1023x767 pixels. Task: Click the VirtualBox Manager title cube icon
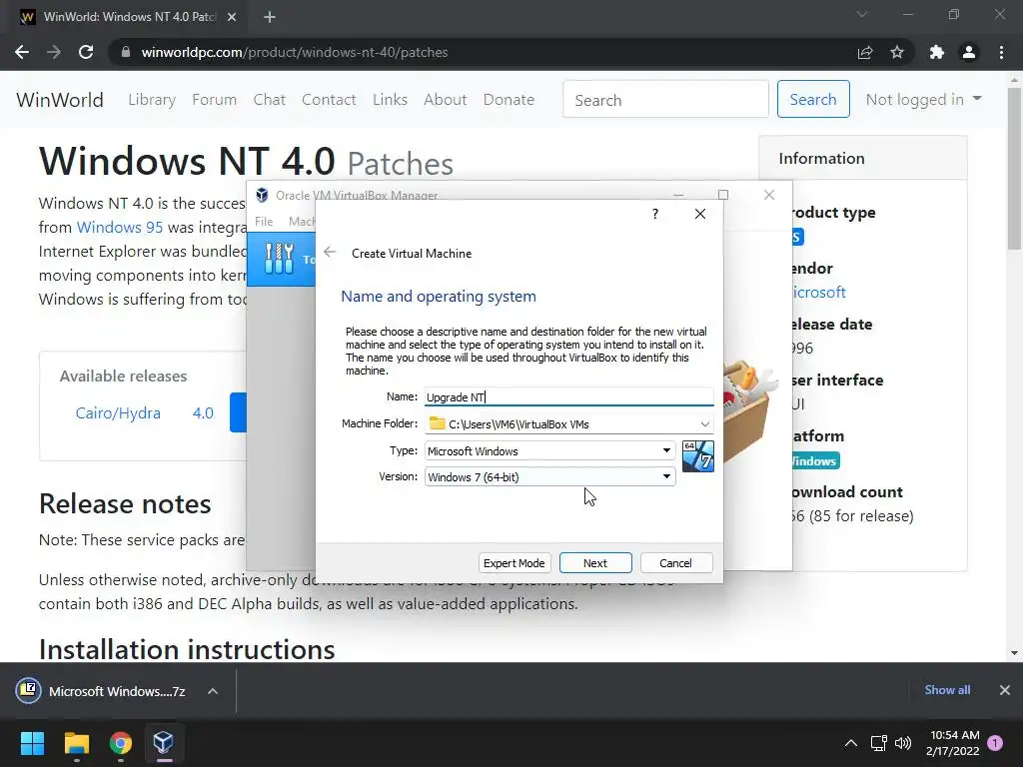(x=262, y=195)
